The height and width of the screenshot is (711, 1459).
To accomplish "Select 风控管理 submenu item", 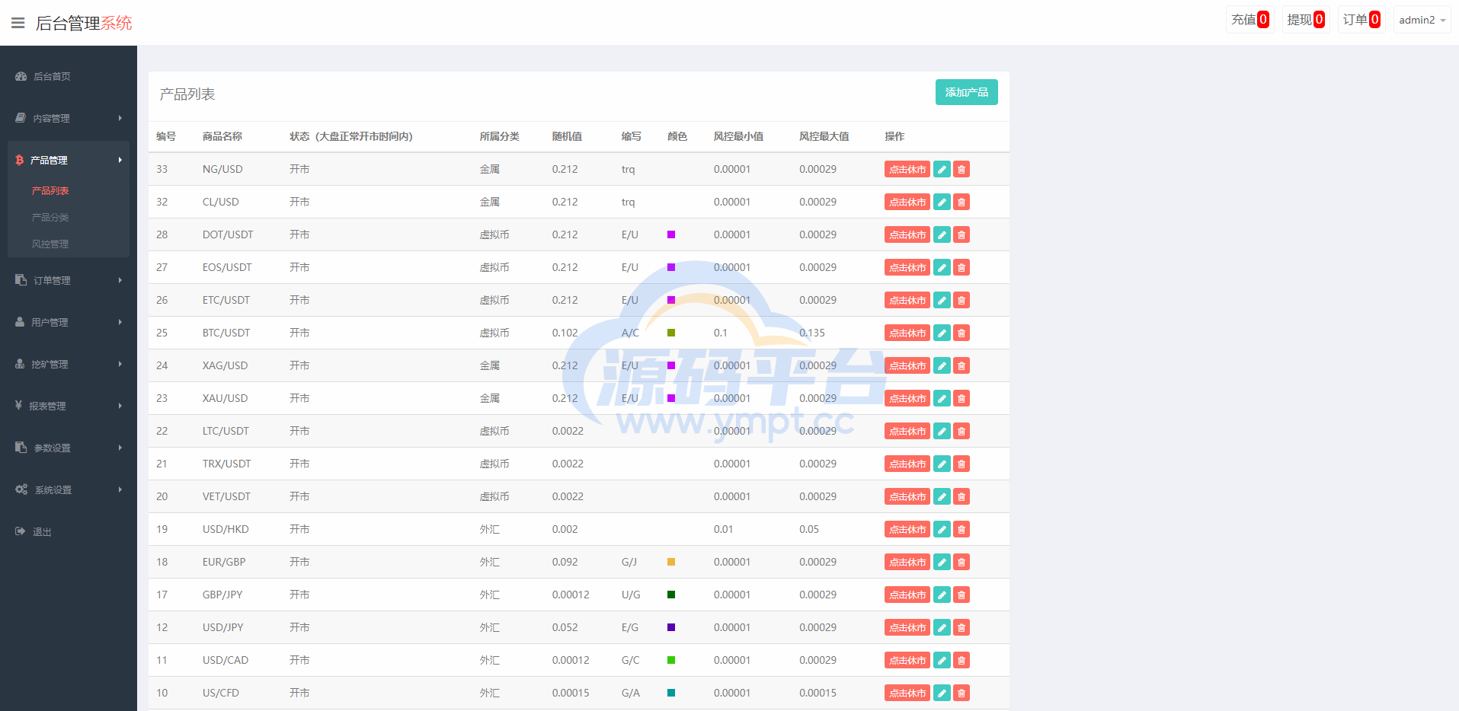I will pos(50,244).
